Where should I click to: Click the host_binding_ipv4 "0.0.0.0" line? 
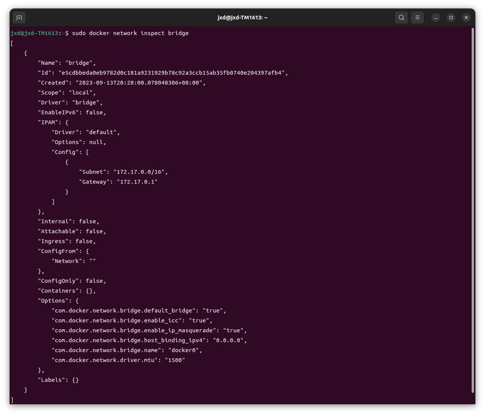pos(149,340)
